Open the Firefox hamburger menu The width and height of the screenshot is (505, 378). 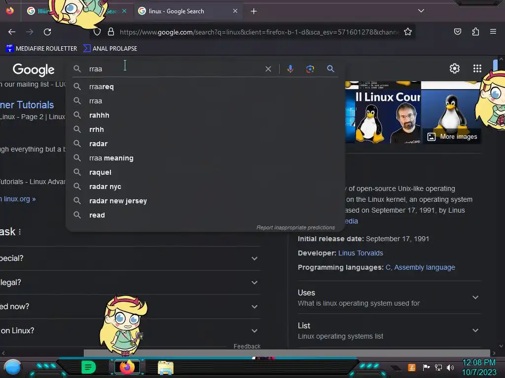(x=493, y=31)
